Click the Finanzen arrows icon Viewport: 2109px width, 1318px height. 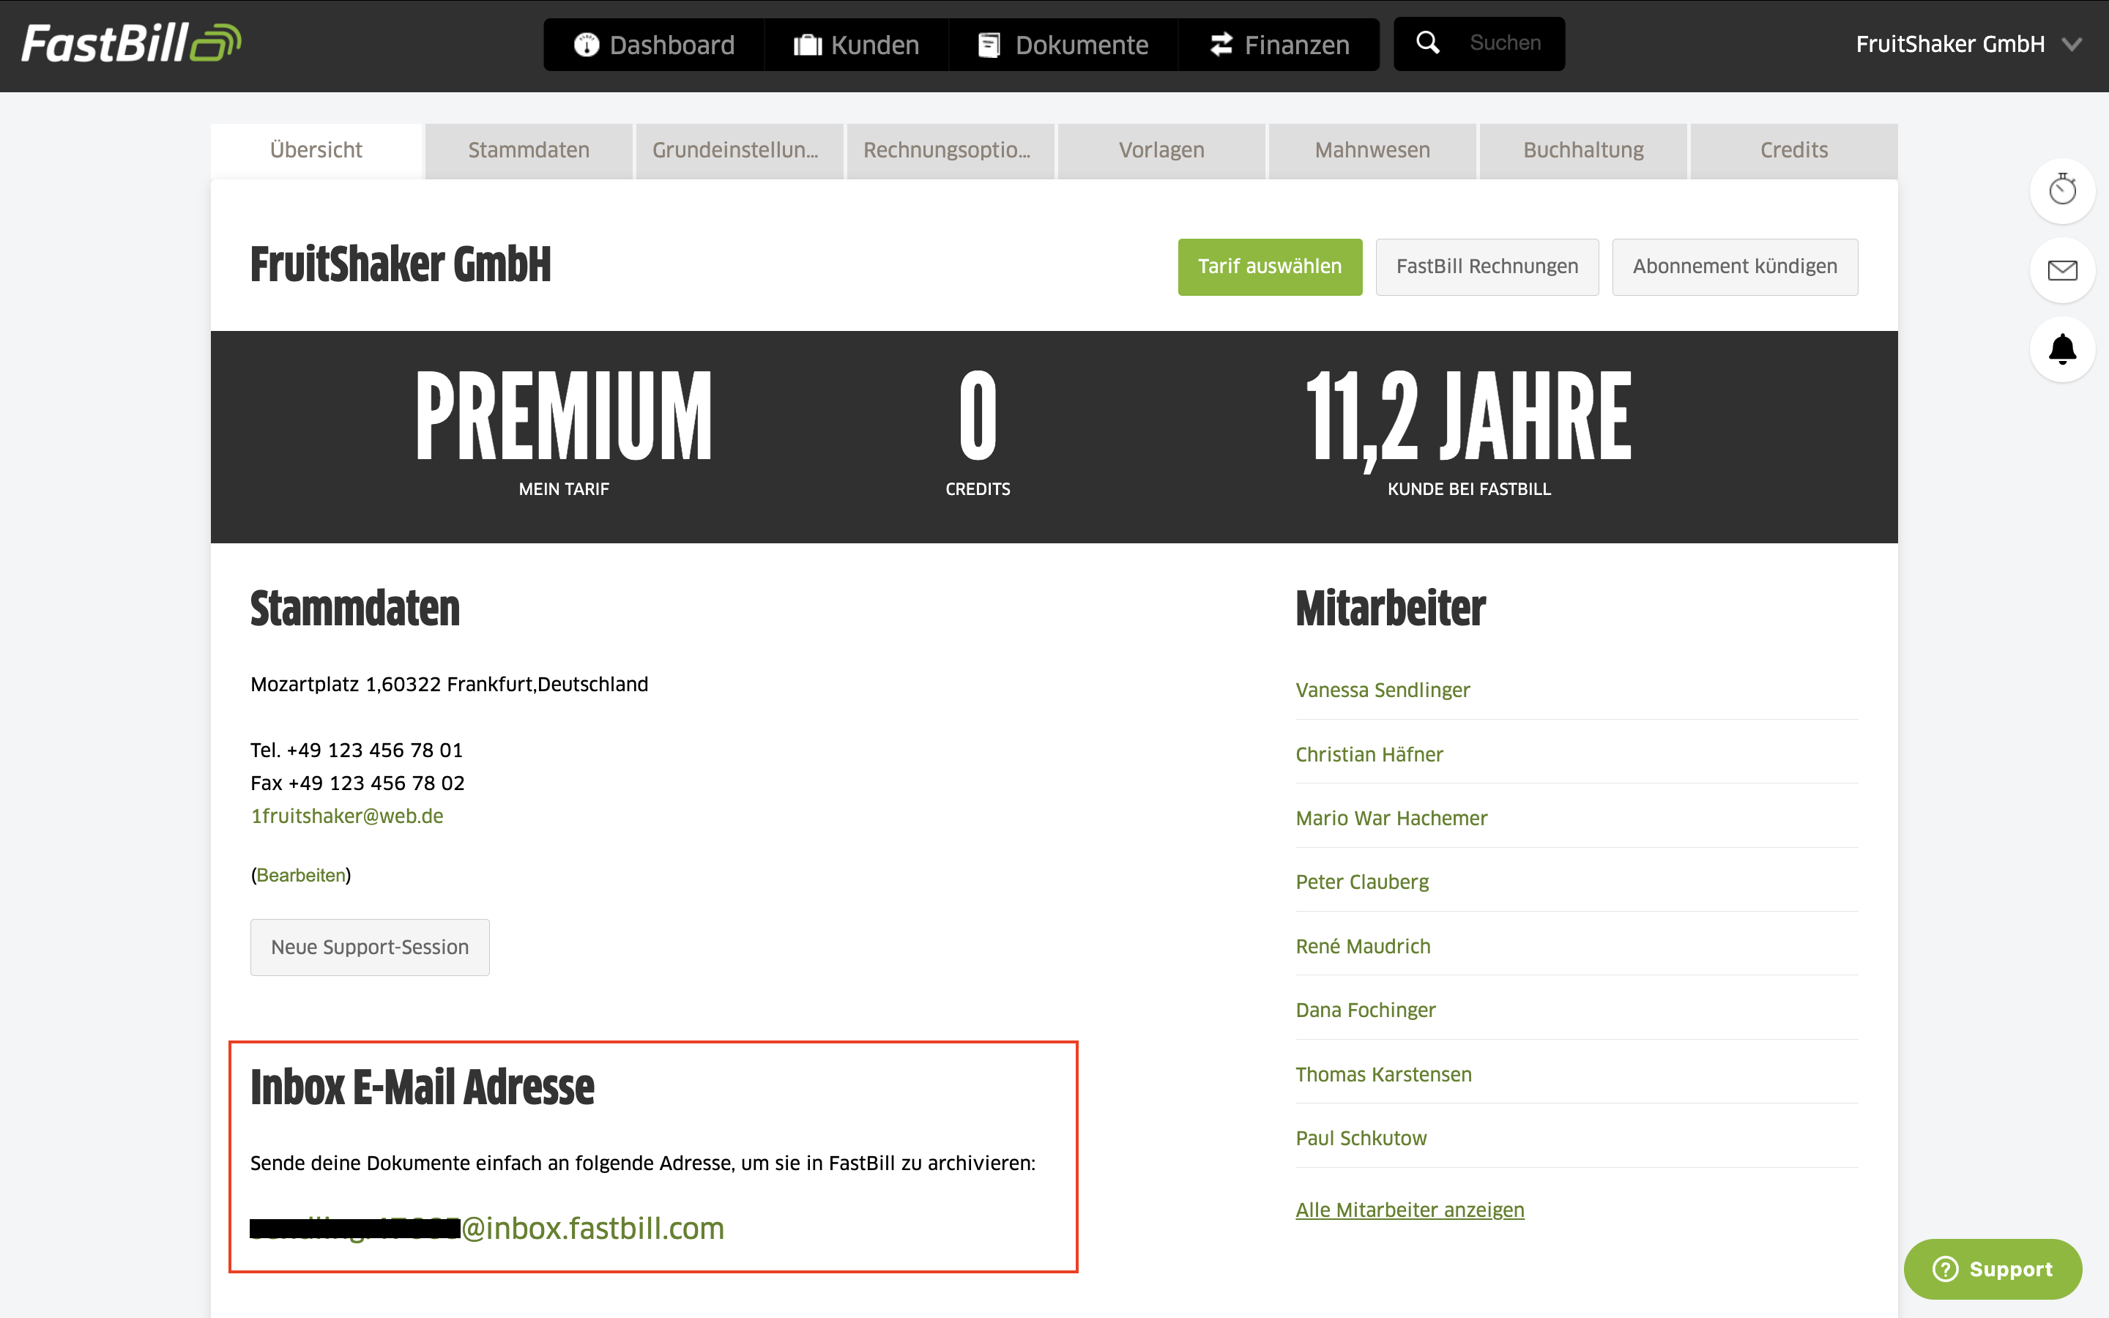(x=1221, y=45)
